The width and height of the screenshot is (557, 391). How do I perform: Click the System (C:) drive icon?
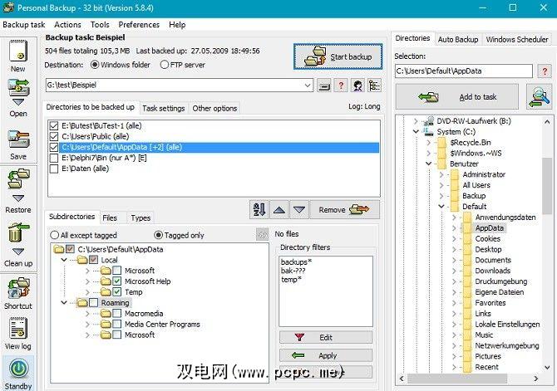[x=428, y=132]
